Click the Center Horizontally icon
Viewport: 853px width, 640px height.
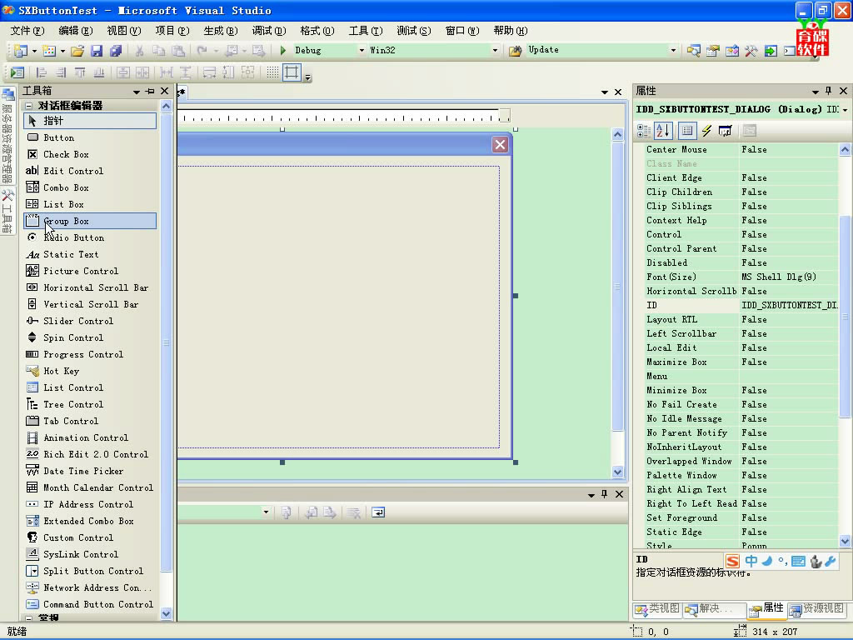(x=142, y=72)
